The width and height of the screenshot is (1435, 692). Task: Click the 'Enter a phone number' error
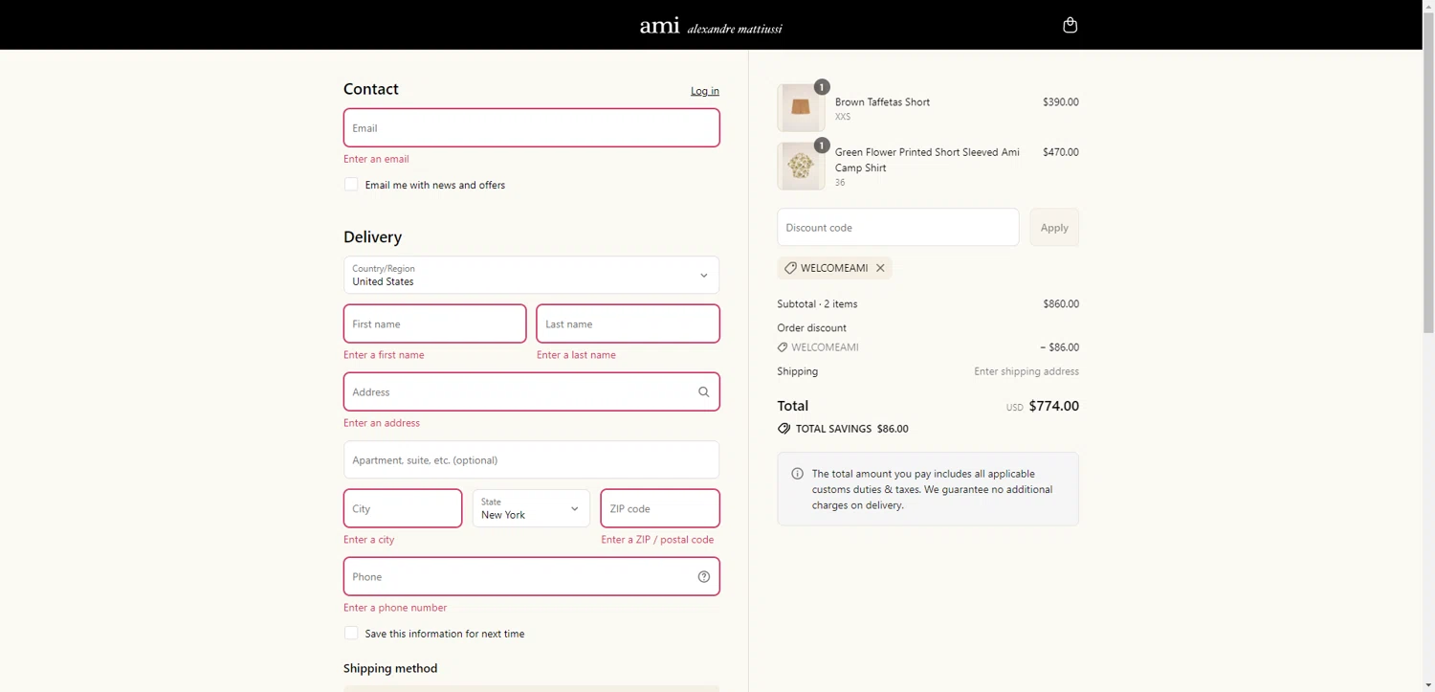tap(395, 608)
